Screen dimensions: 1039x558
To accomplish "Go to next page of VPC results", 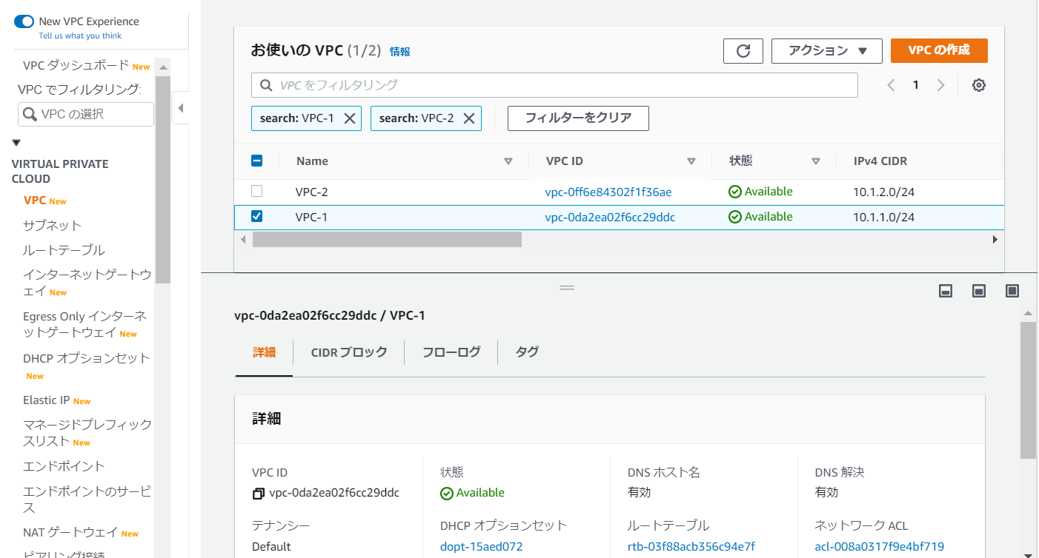I will [941, 85].
